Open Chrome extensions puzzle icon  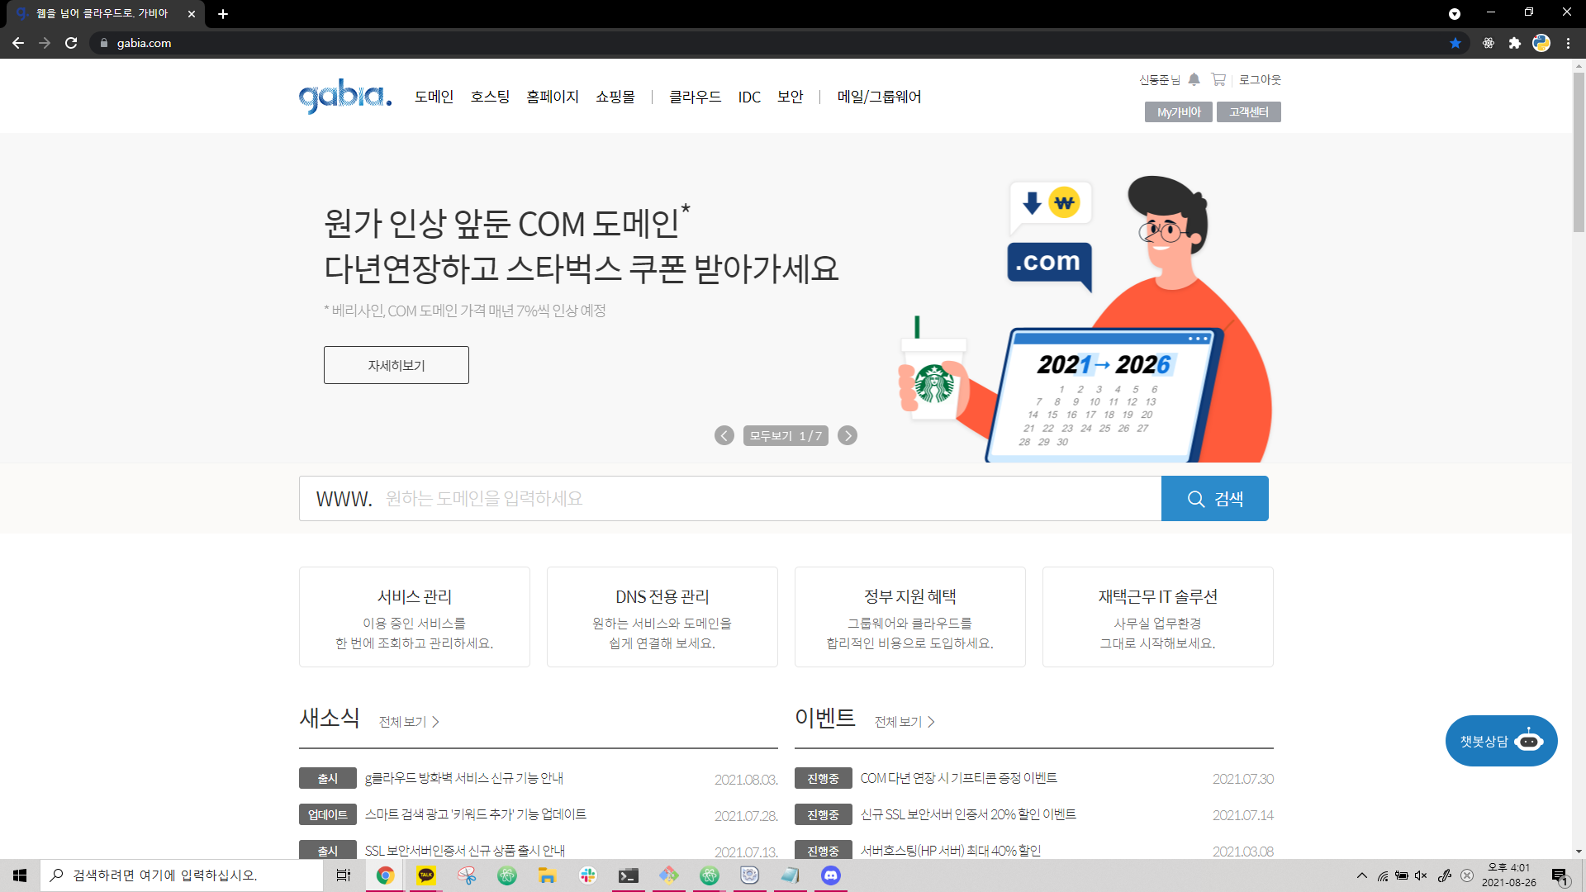1514,43
